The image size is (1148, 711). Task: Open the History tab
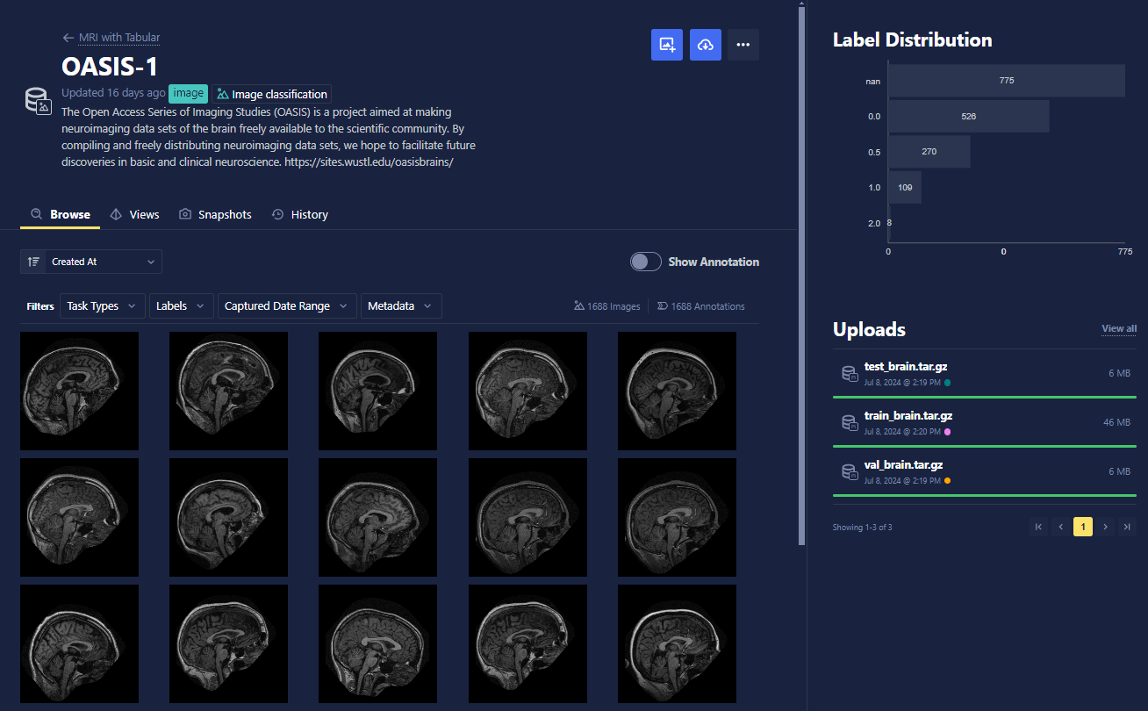pos(300,214)
